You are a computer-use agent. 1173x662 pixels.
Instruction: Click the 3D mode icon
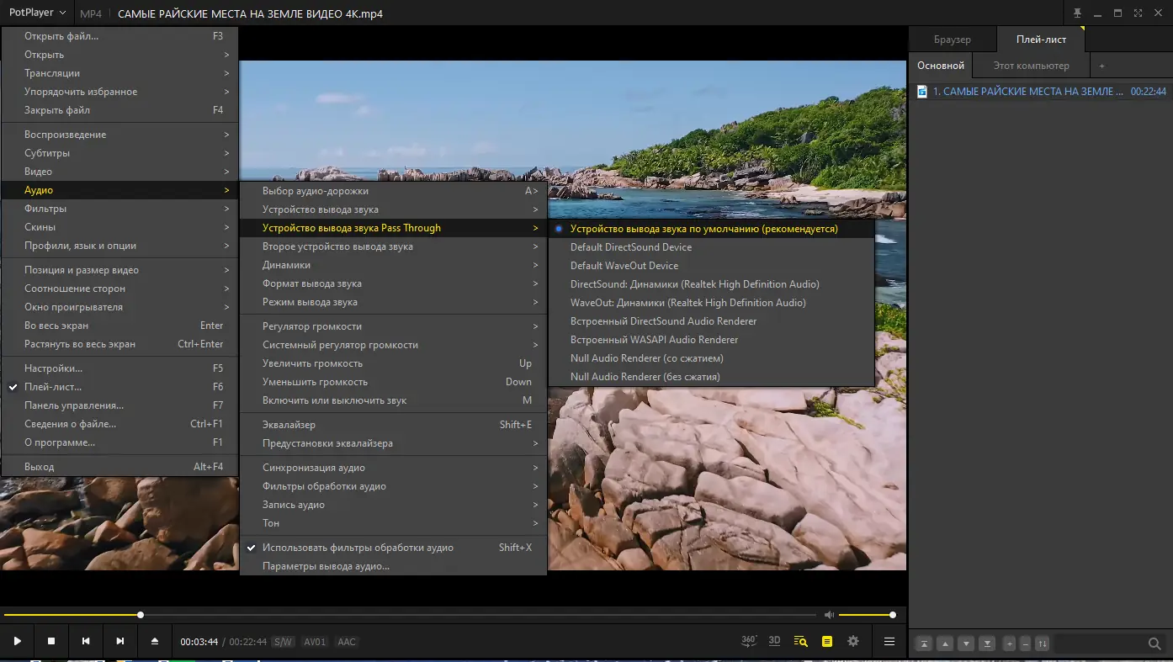pos(774,641)
